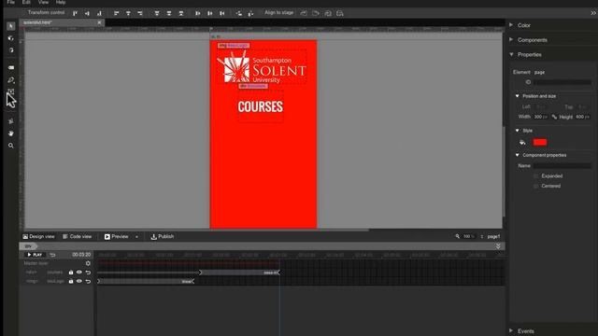Viewport: 598px width, 336px height.
Task: Switch to Code view
Action: [x=77, y=236]
